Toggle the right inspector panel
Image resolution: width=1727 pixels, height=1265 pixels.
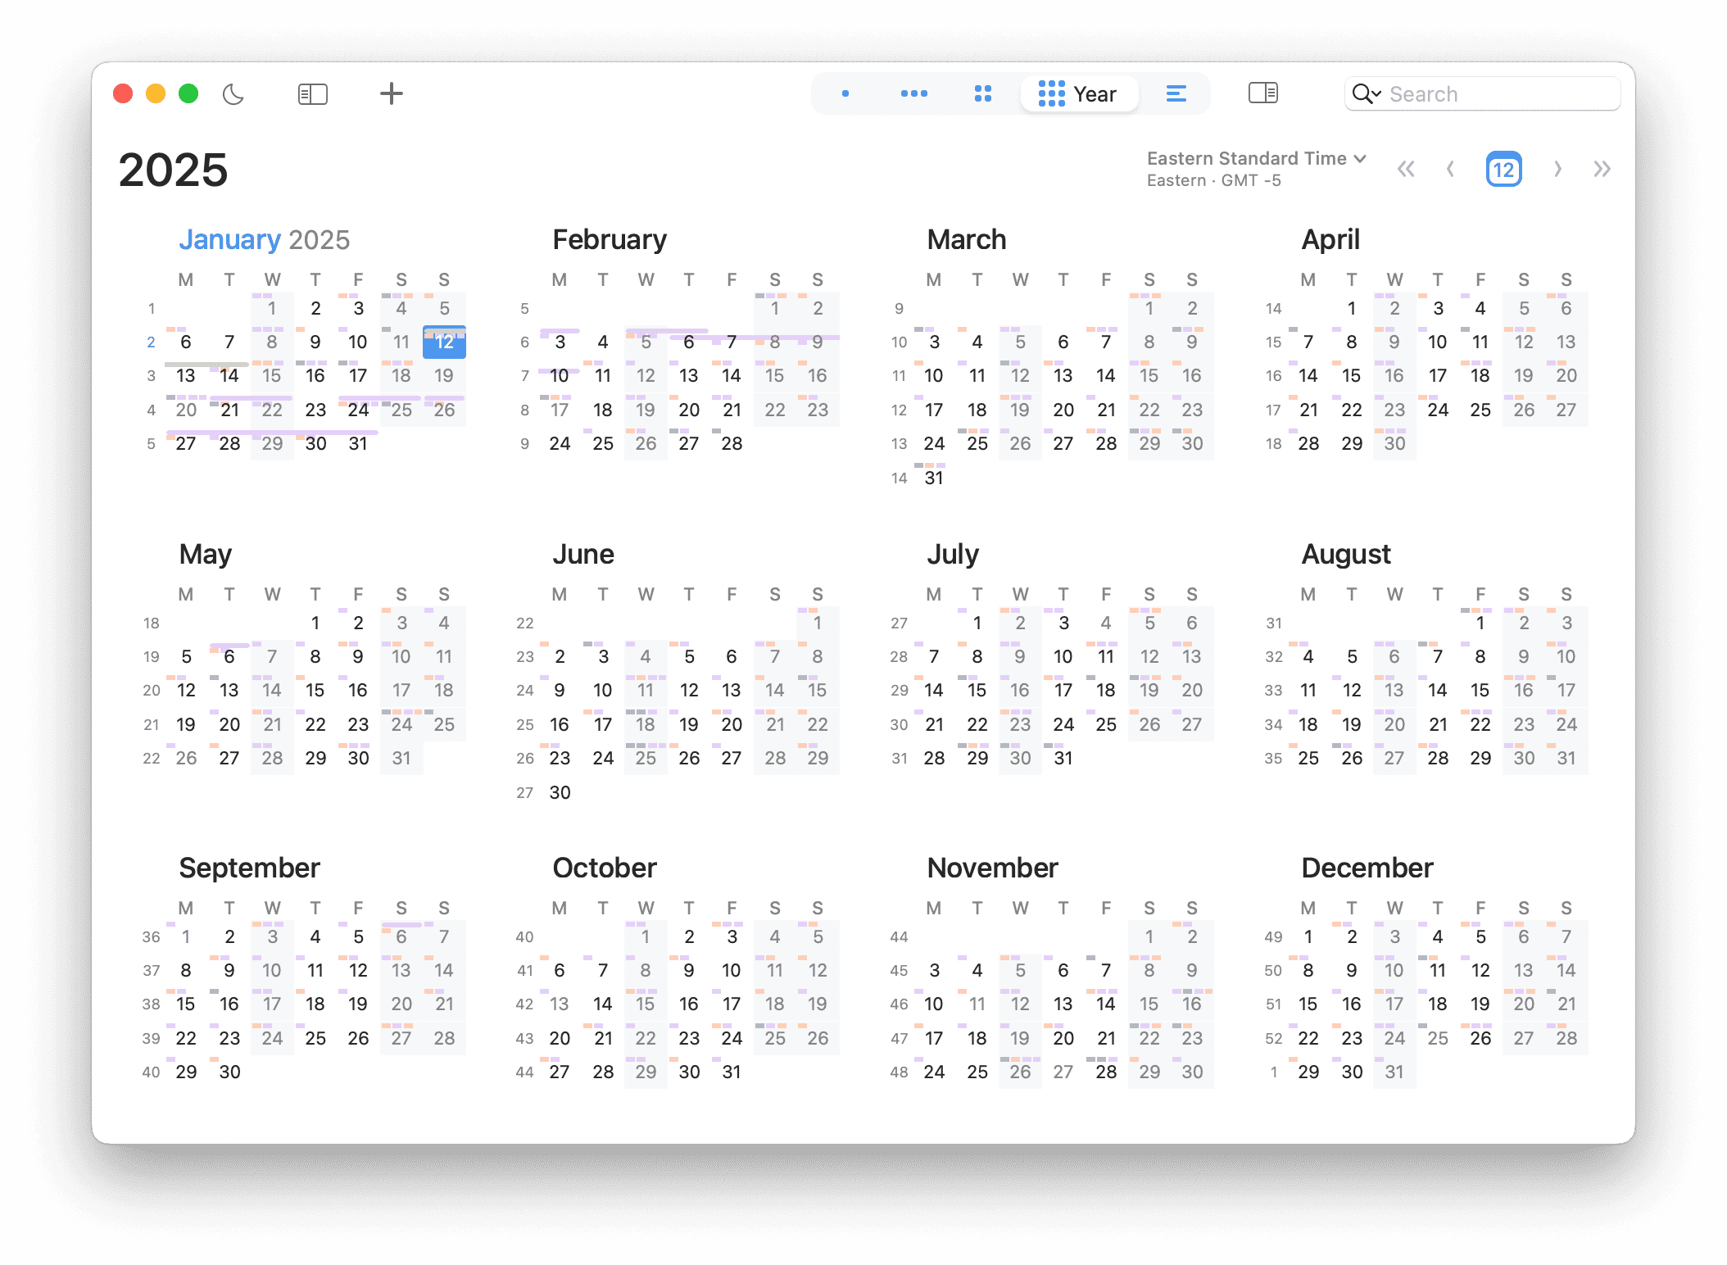click(1263, 93)
